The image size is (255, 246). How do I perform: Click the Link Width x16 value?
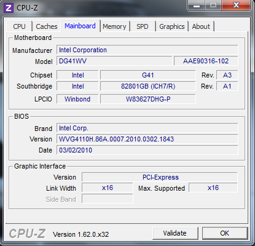pyautogui.click(x=108, y=188)
